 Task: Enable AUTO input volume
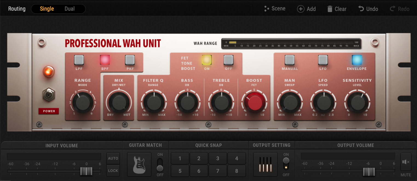click(113, 158)
